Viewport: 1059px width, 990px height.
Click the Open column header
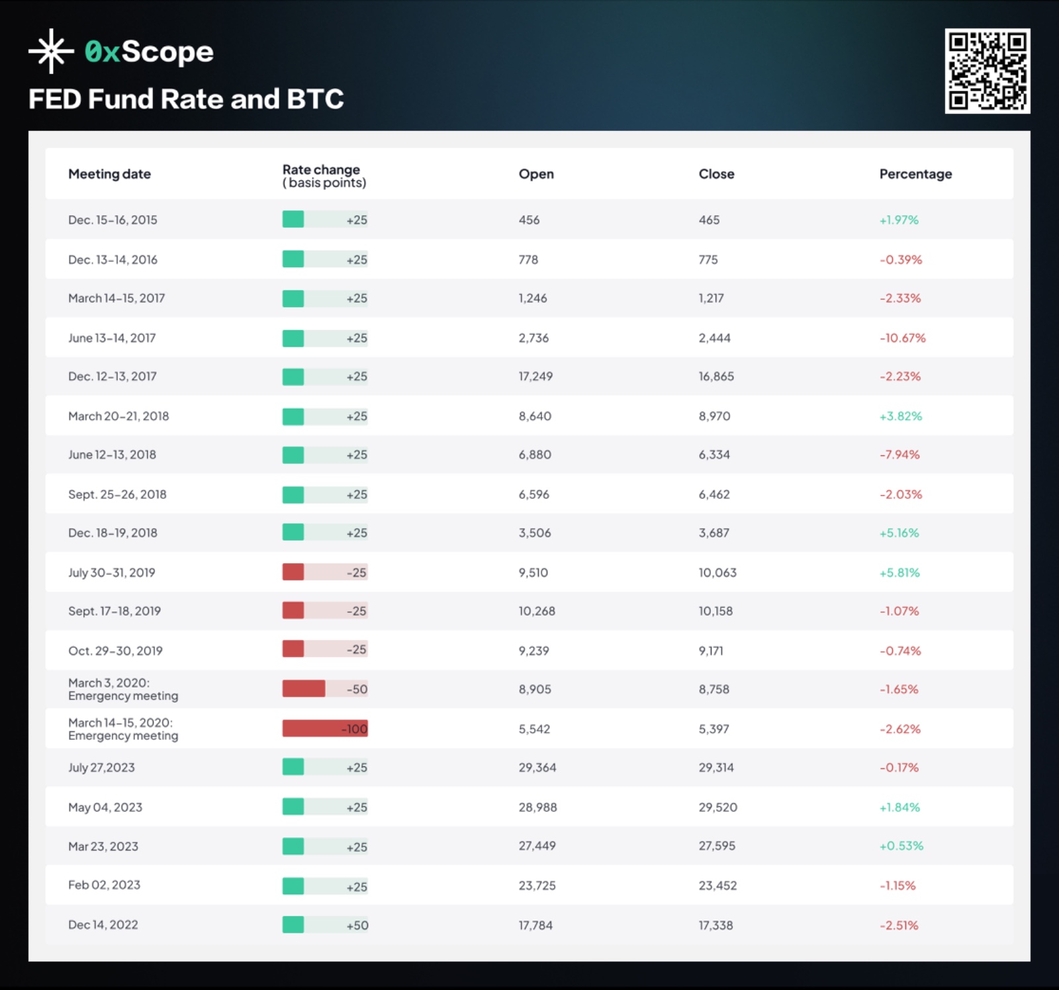(x=536, y=174)
